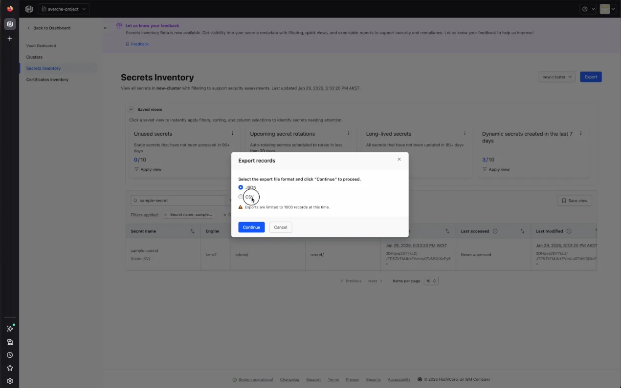This screenshot has width=621, height=388.
Task: Select the JSON export format option
Action: (x=241, y=187)
